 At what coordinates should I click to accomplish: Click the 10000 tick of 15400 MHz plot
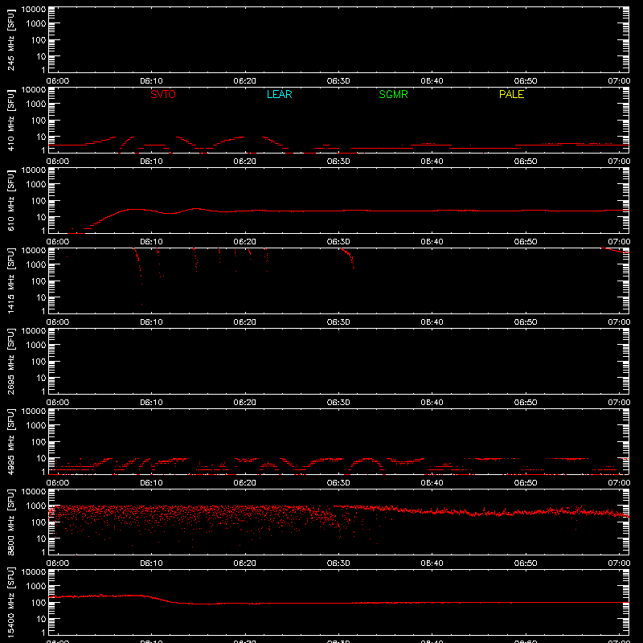pos(34,572)
